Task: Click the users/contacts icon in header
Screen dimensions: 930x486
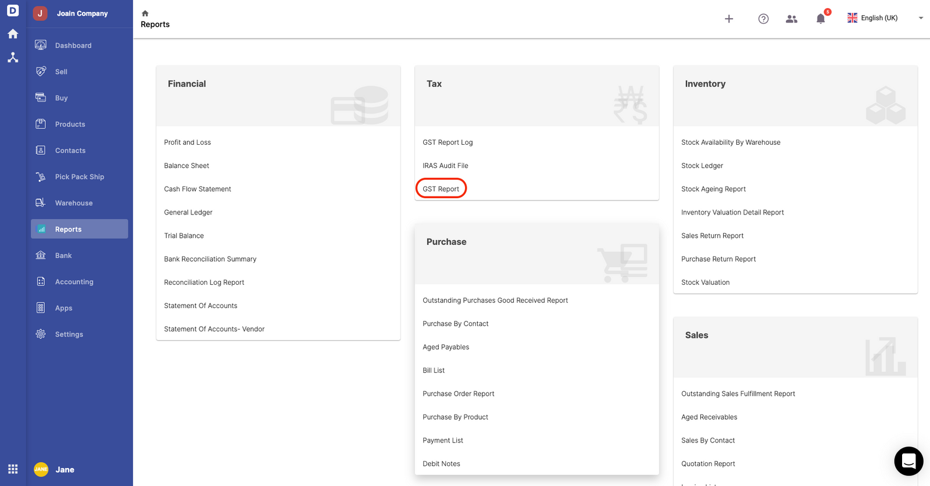Action: [791, 19]
